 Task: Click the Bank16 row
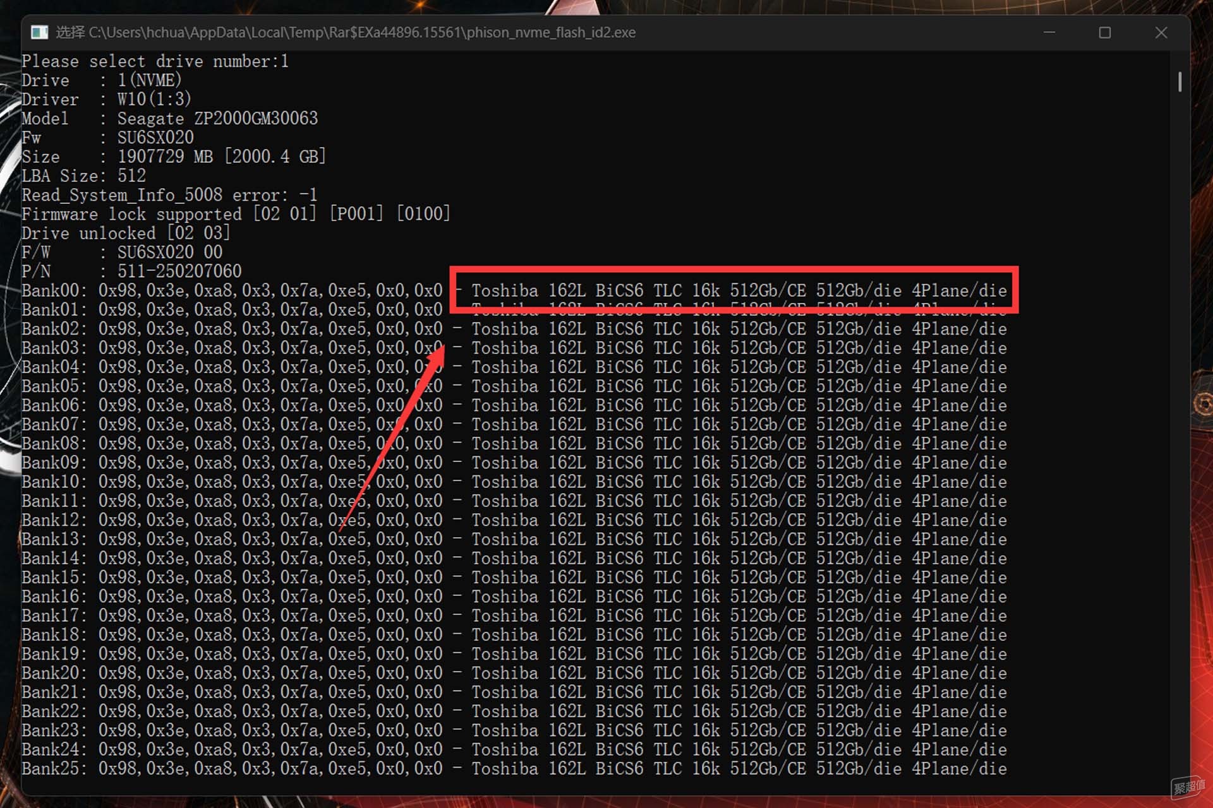514,597
